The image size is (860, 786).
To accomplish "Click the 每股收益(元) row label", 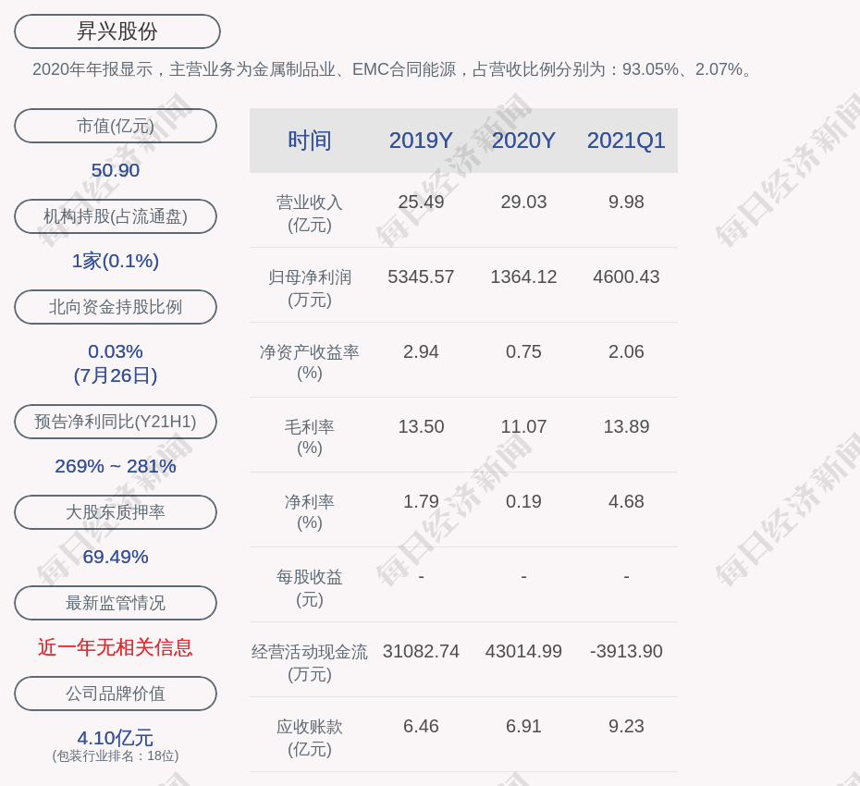I will coord(310,588).
